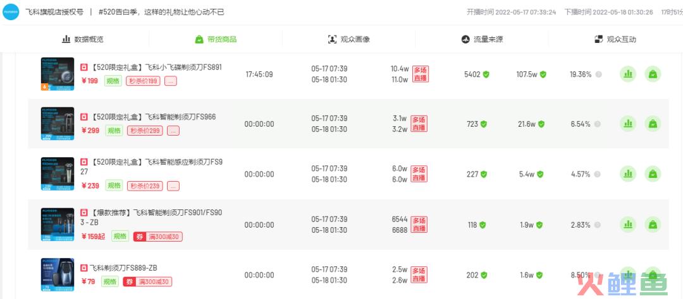Open FS901/FS903 product thumbnail
683x299 pixels.
(58, 225)
